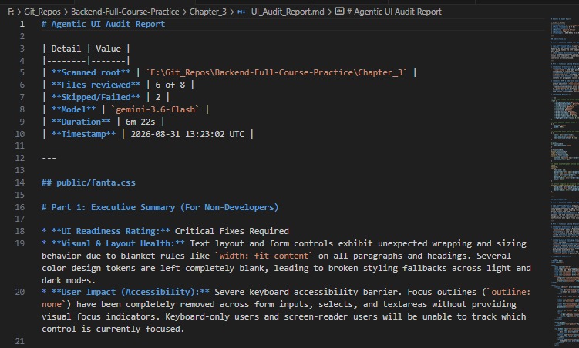Select line number 1 in the gutter
The image size is (579, 348).
[x=22, y=24]
